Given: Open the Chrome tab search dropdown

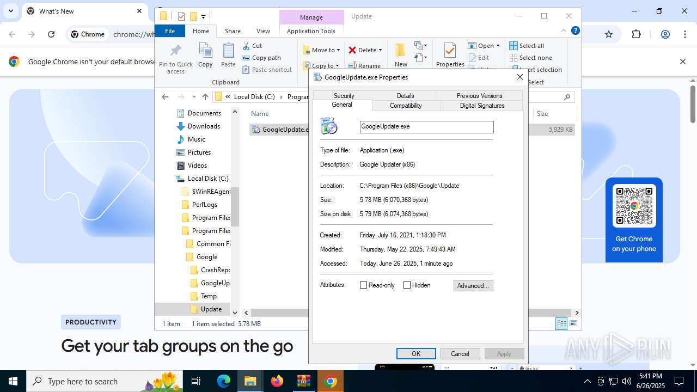Looking at the screenshot, I should point(11,11).
